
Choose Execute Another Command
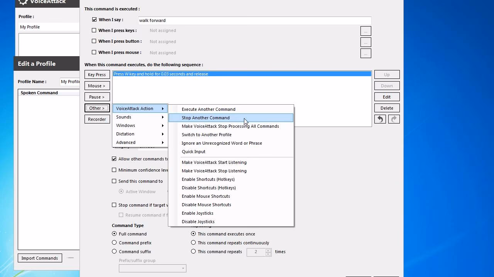pos(231,109)
